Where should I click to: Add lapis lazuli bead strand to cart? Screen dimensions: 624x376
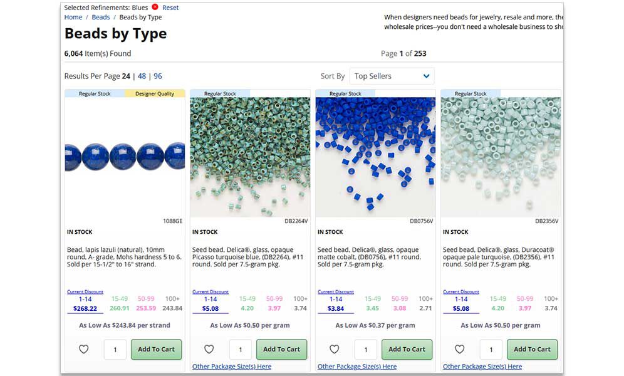tap(156, 349)
